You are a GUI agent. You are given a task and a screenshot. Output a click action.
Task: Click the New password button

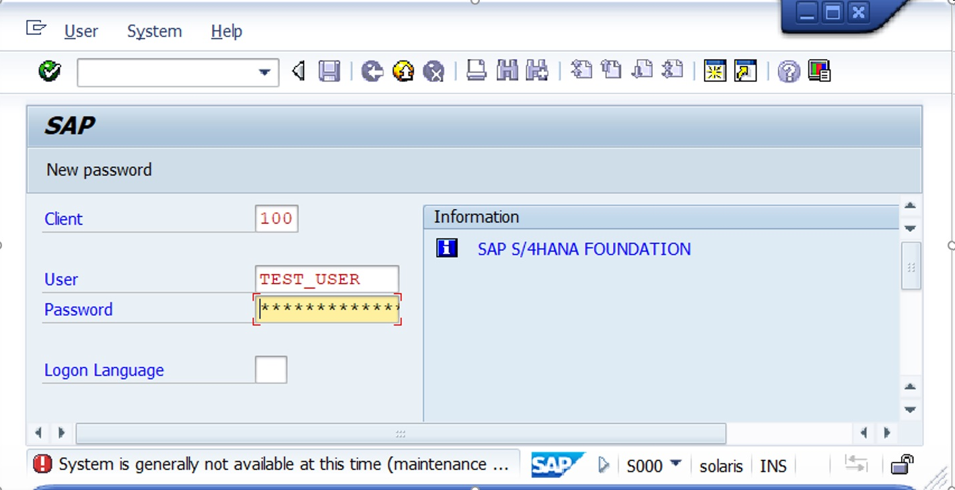99,169
